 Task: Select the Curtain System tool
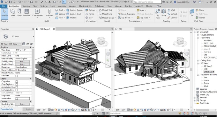point(75,10)
